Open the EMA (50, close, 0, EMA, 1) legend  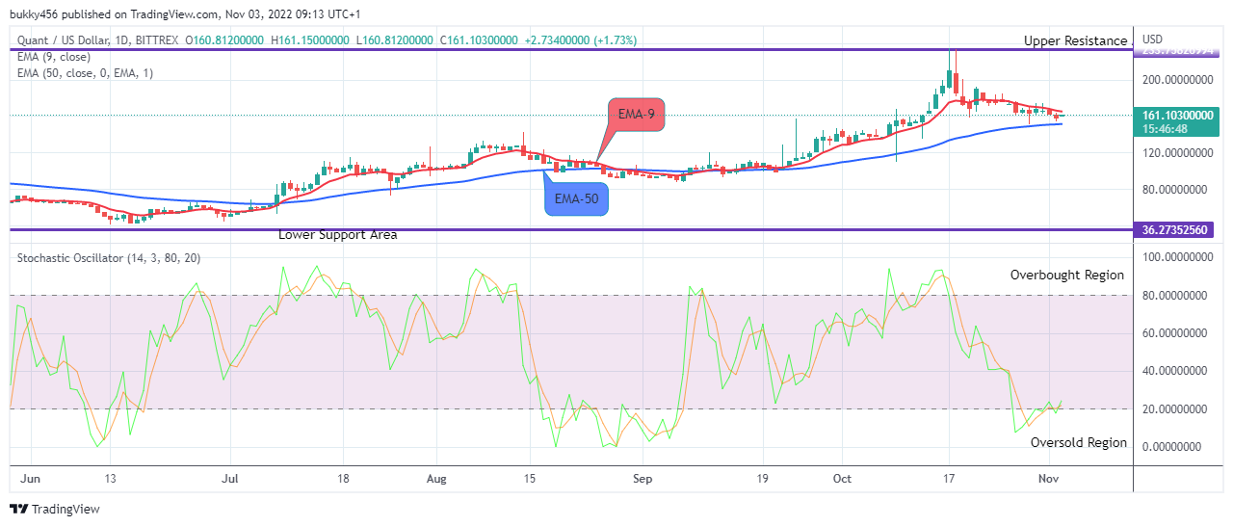click(x=85, y=73)
